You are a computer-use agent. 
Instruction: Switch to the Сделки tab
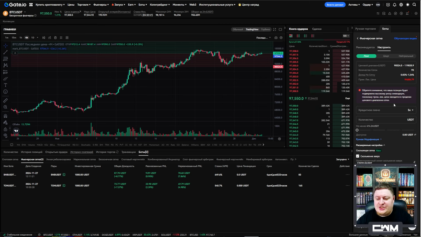(x=317, y=29)
